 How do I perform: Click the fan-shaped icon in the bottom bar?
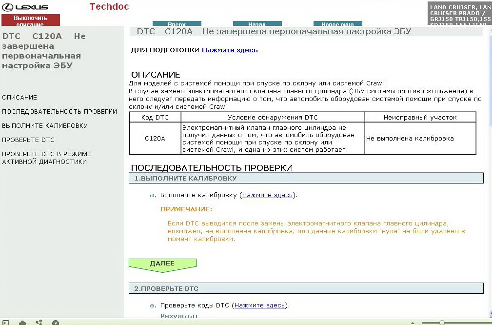click(x=39, y=323)
